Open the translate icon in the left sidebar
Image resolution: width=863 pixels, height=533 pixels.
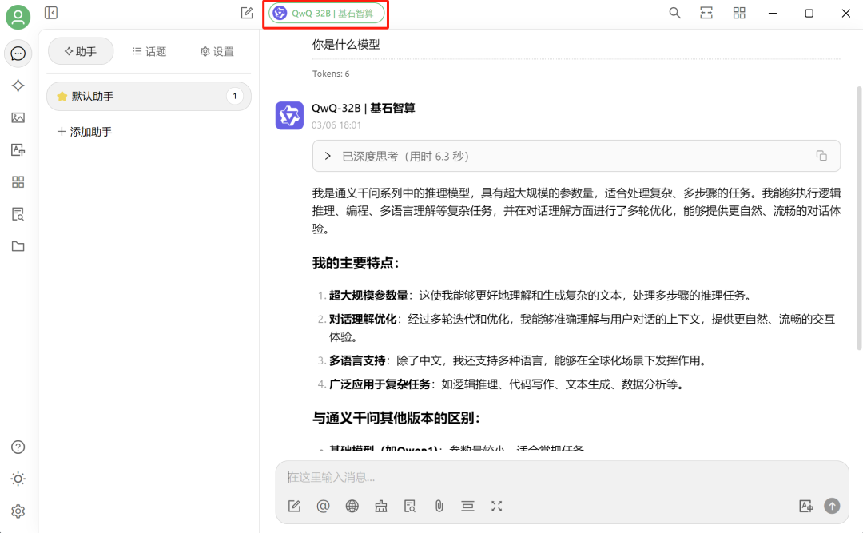[x=18, y=149]
